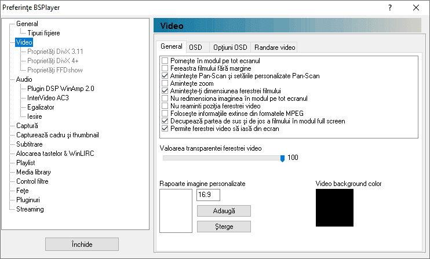
Task: Uncheck Aminteşte Pan-Scan şi setările personalizate
Action: click(x=165, y=76)
